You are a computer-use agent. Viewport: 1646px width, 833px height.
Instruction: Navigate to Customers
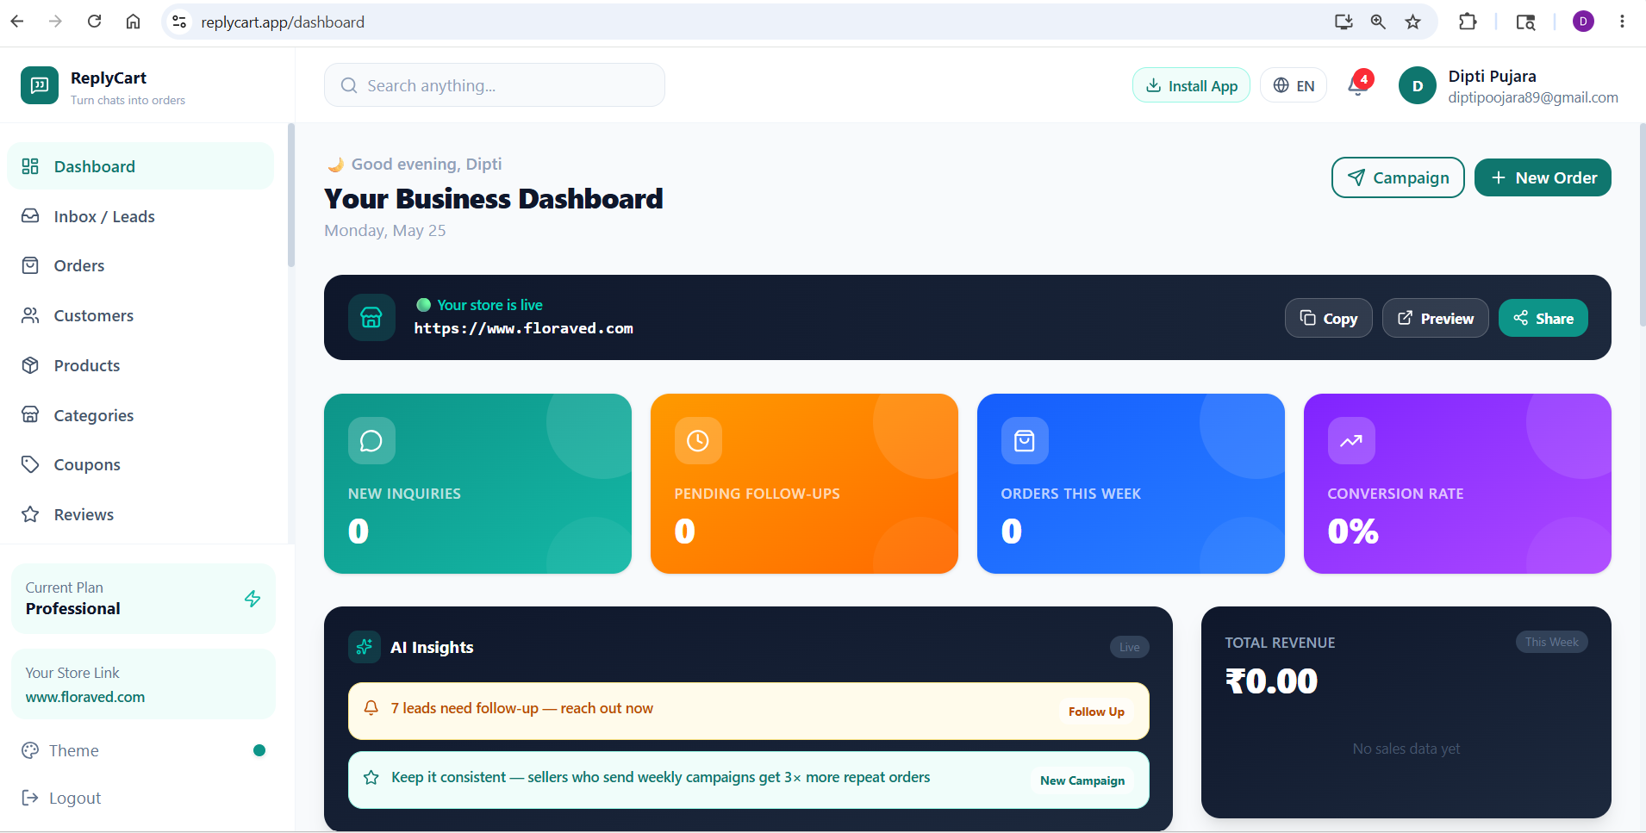coord(140,315)
